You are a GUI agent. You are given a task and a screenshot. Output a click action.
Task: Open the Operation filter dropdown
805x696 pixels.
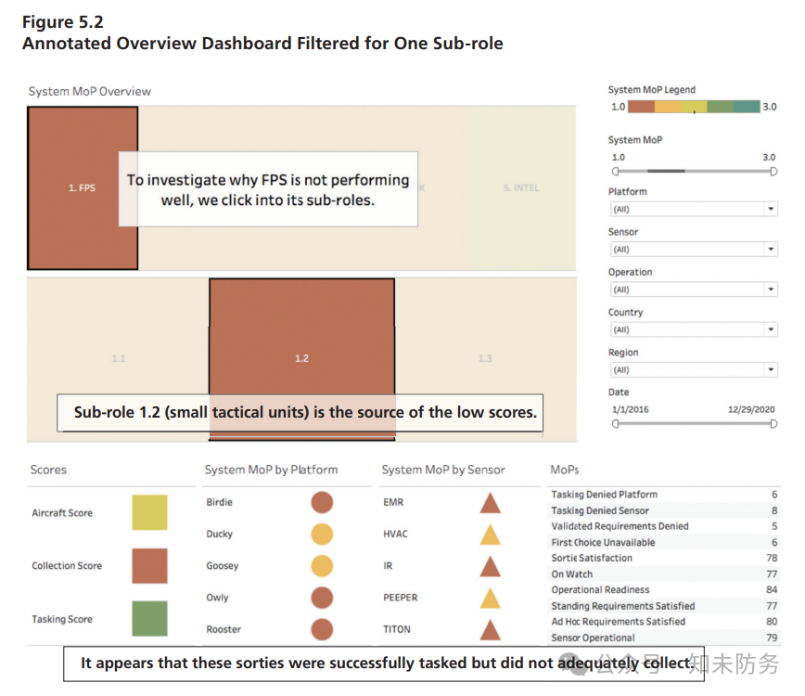[x=694, y=290]
